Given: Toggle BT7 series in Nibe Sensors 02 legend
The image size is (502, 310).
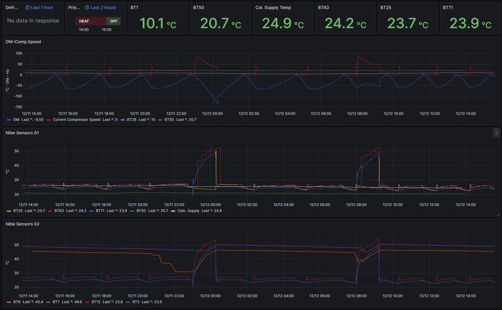Looking at the screenshot, I should [56, 302].
